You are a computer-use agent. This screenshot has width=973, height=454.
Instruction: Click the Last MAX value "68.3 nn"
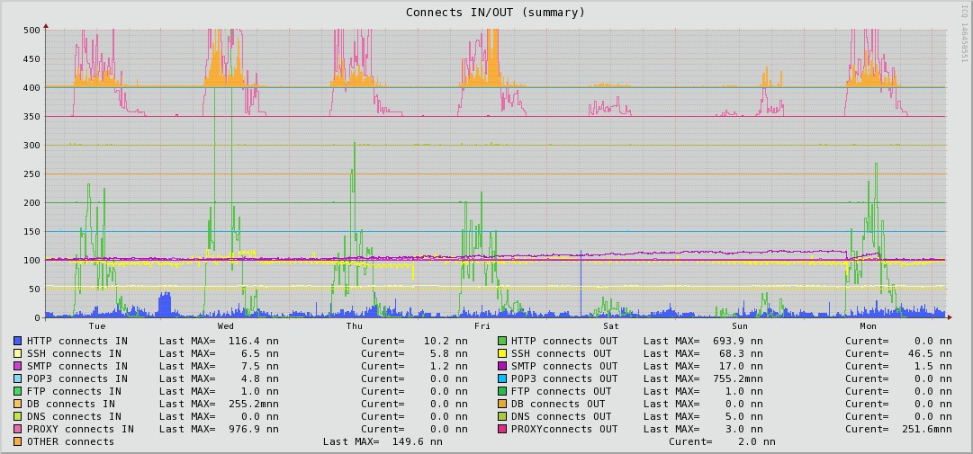(x=742, y=353)
